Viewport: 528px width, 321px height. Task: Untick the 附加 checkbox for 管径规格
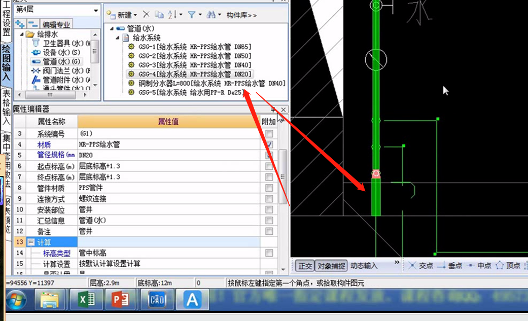tap(269, 155)
